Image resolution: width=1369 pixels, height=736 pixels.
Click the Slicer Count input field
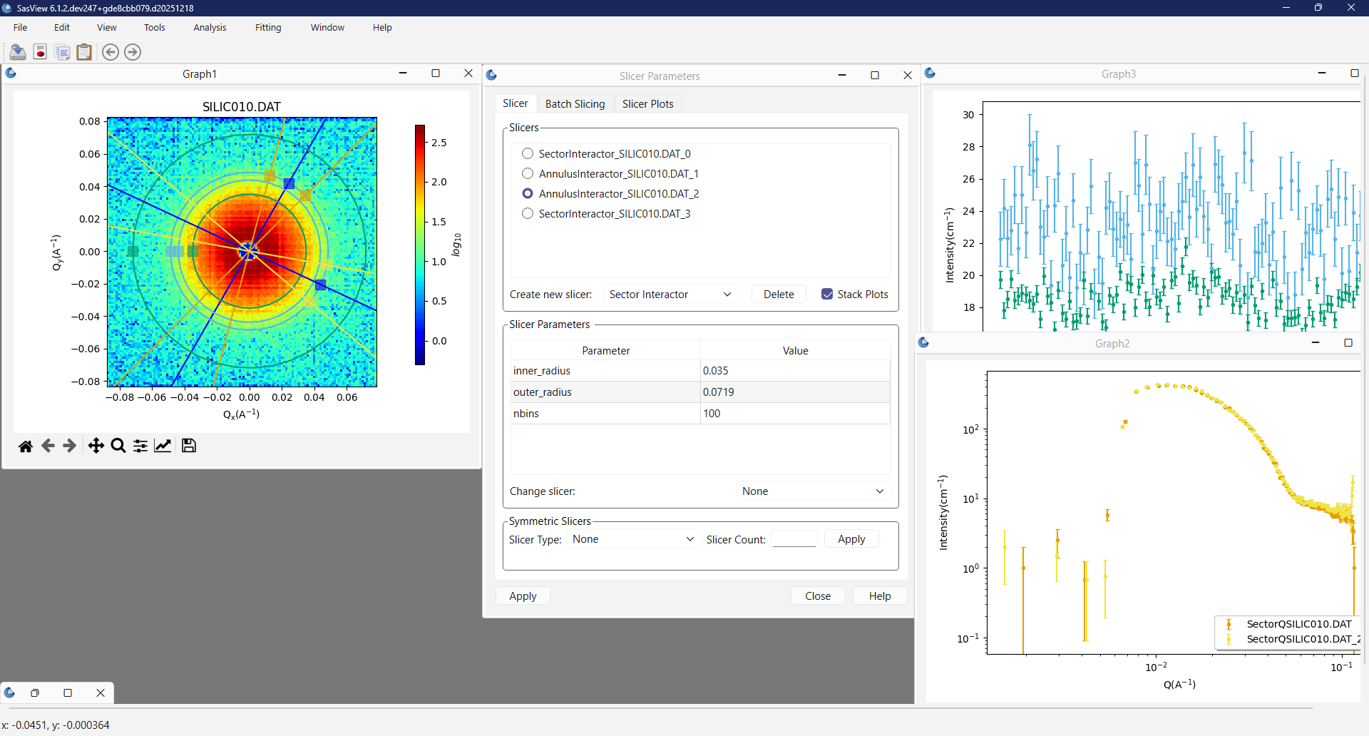[x=794, y=539]
